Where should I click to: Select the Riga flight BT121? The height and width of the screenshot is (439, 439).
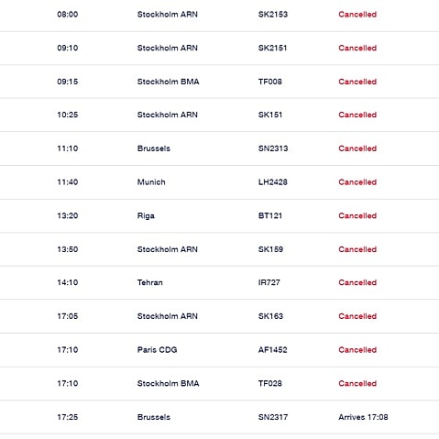click(219, 215)
